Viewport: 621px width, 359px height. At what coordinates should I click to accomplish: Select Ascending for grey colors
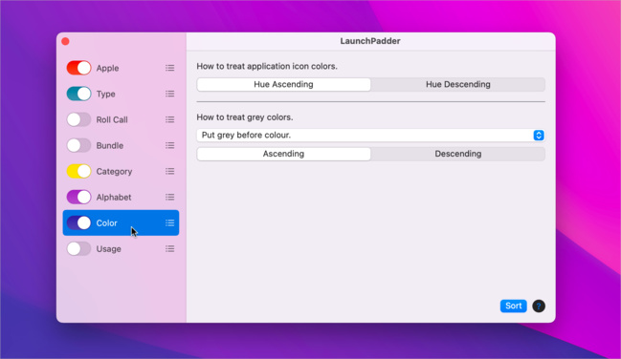tap(283, 154)
